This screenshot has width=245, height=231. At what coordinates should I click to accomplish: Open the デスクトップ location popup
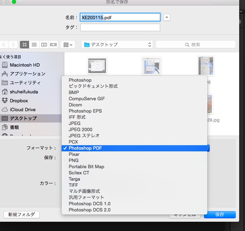117,45
